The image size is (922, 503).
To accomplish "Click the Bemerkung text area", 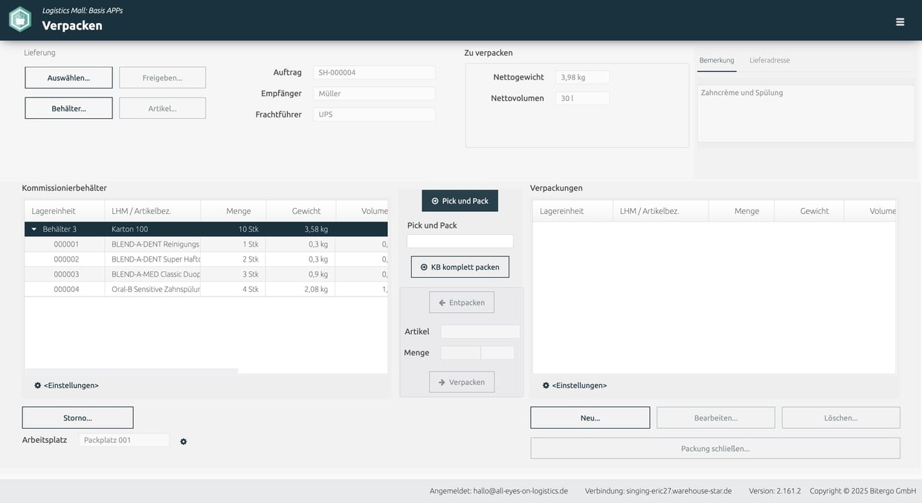I will click(806, 113).
